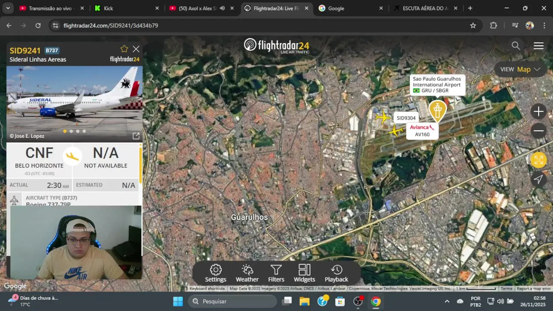
Task: Open map Terms link
Action: click(506, 289)
